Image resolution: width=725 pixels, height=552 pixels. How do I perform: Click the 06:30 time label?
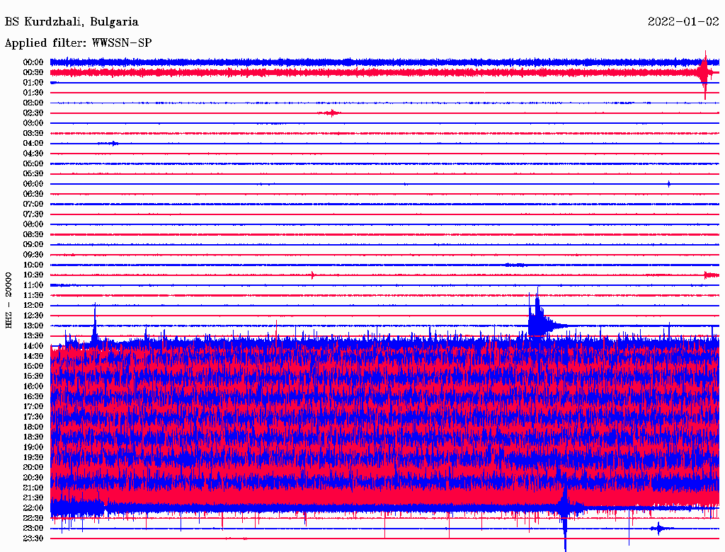[33, 194]
